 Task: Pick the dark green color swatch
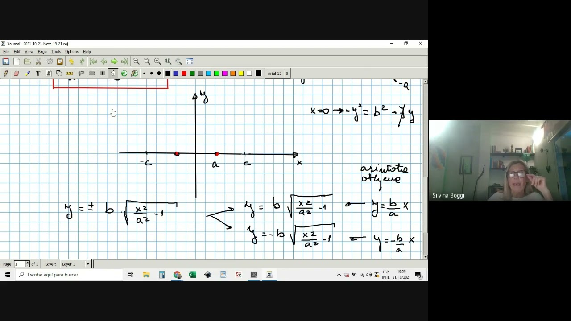tap(192, 74)
